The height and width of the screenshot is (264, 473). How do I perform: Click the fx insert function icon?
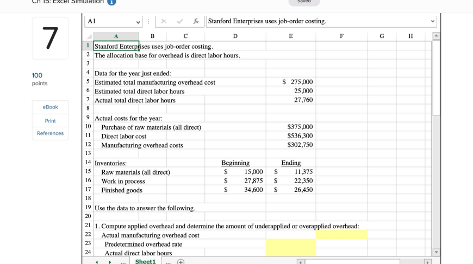point(196,21)
